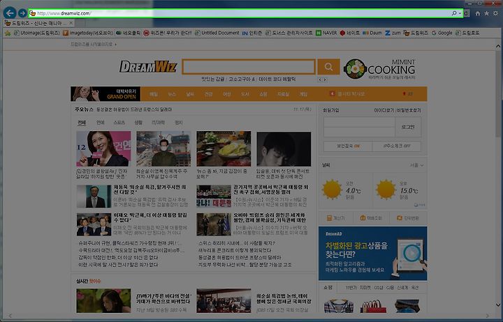Select the IT/과학 news tab
Screen dimensions: 503x322
click(158, 123)
